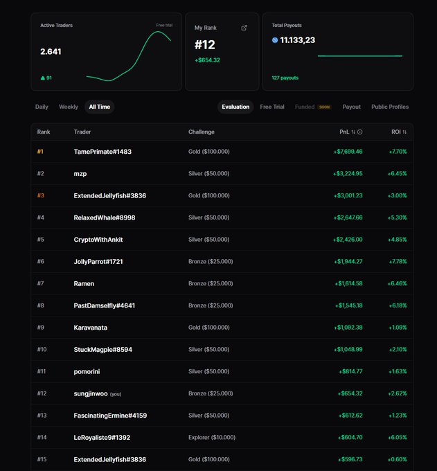Click the (you) tag beside sungjinwoo

(116, 394)
